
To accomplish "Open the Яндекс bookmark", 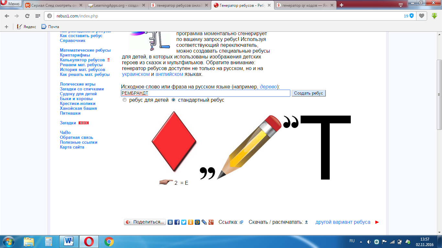I will coord(27,27).
